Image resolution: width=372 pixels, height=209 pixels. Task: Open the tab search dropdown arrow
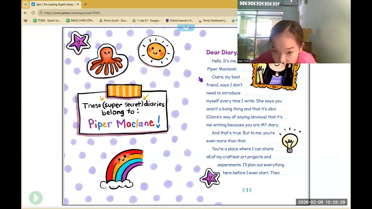tap(26, 4)
